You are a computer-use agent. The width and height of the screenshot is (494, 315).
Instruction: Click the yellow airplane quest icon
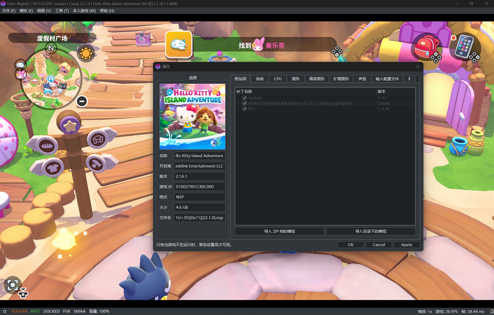coord(179,44)
